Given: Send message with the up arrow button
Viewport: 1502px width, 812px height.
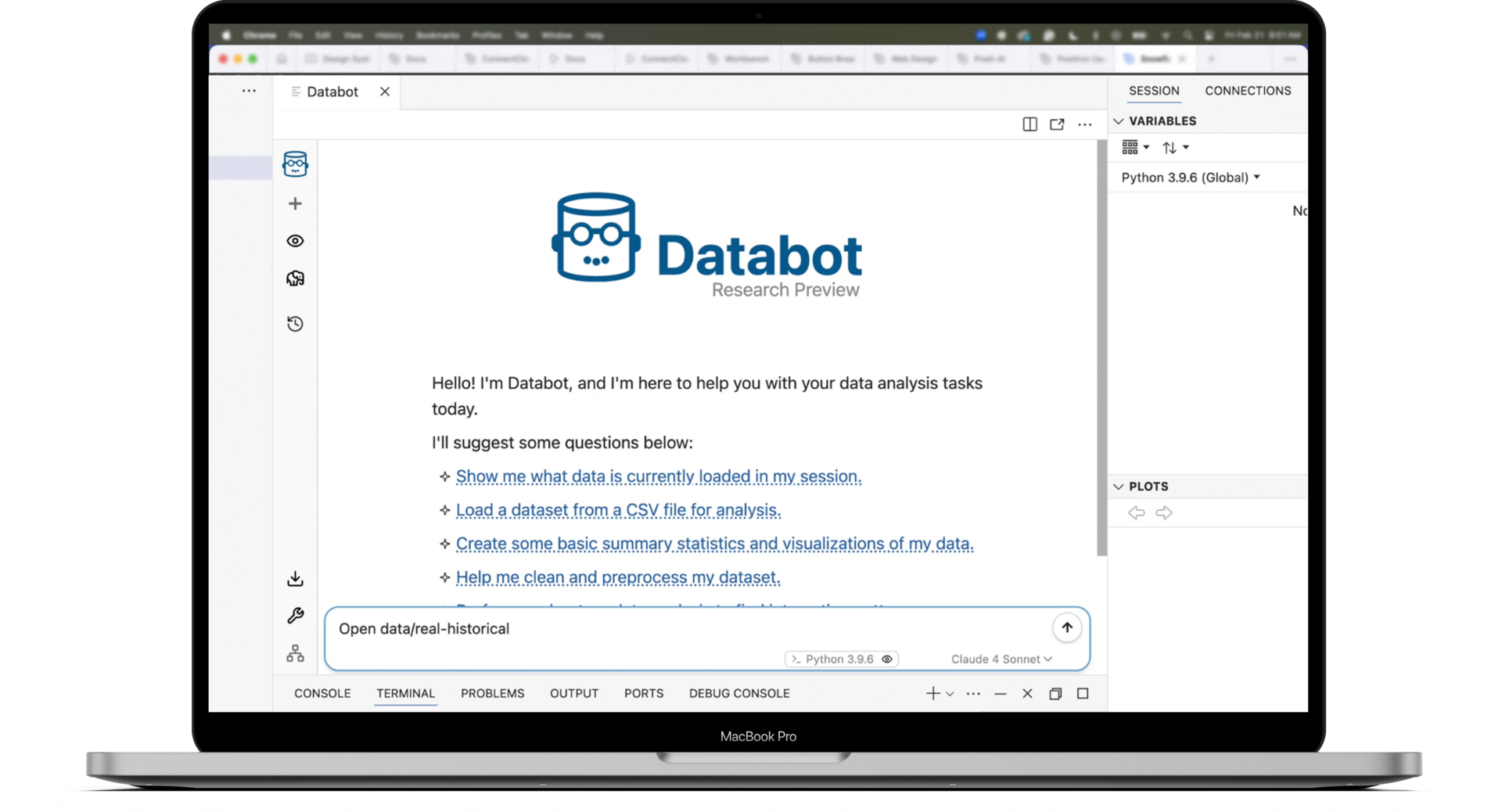Looking at the screenshot, I should click(x=1066, y=628).
